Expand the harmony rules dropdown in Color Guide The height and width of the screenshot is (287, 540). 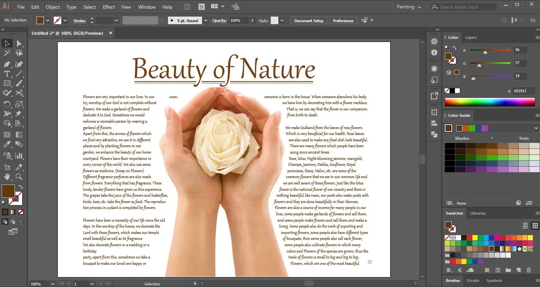pyautogui.click(x=536, y=128)
